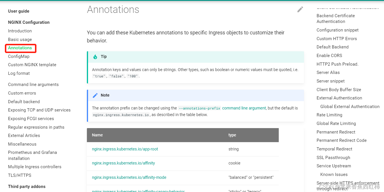Open the Log format page
The width and height of the screenshot is (384, 192).
19,73
